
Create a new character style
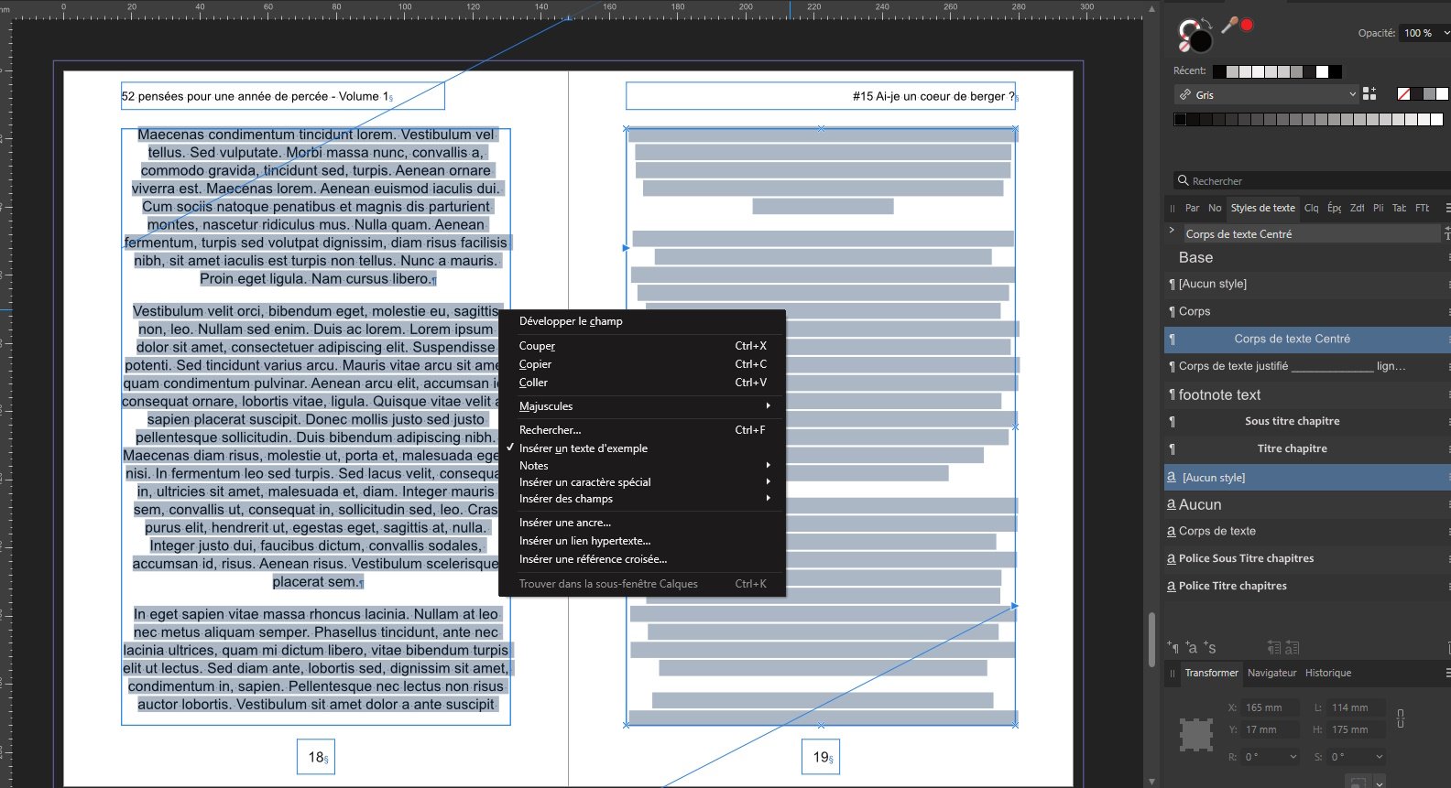point(1191,647)
